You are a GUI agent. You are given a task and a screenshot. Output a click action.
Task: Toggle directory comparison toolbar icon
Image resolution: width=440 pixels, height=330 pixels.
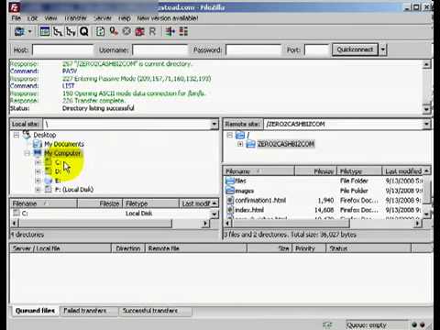183,31
